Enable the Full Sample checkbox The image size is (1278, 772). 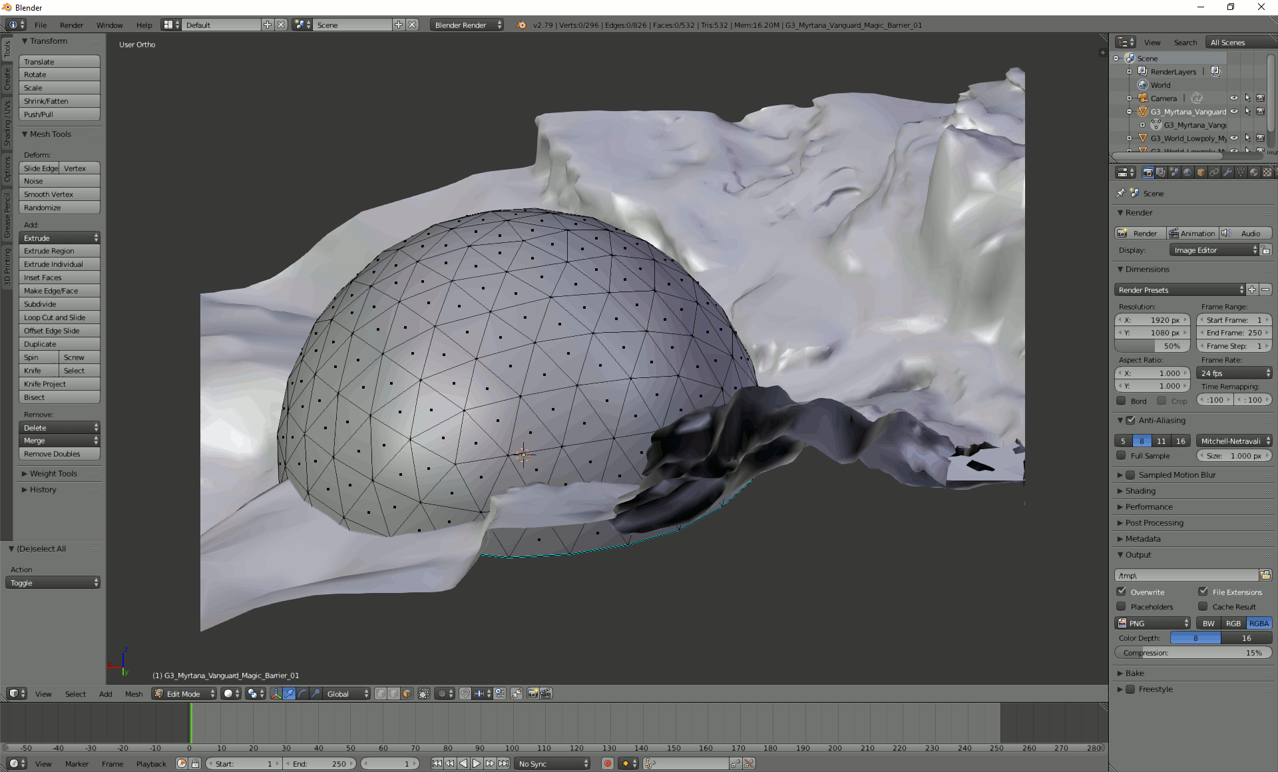(1122, 455)
